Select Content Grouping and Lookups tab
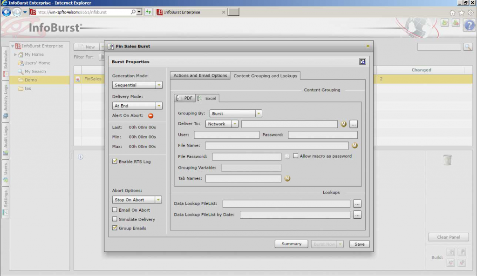The width and height of the screenshot is (477, 276). (265, 76)
